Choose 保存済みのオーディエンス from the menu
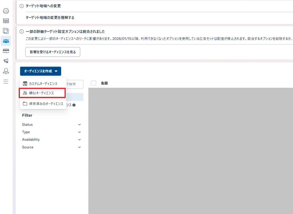Viewport: 293px width, 214px height. 43,103
